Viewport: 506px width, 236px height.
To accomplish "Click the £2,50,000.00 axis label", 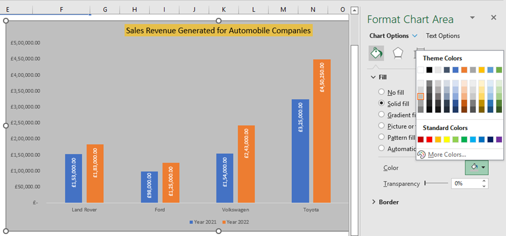I will [x=25, y=123].
